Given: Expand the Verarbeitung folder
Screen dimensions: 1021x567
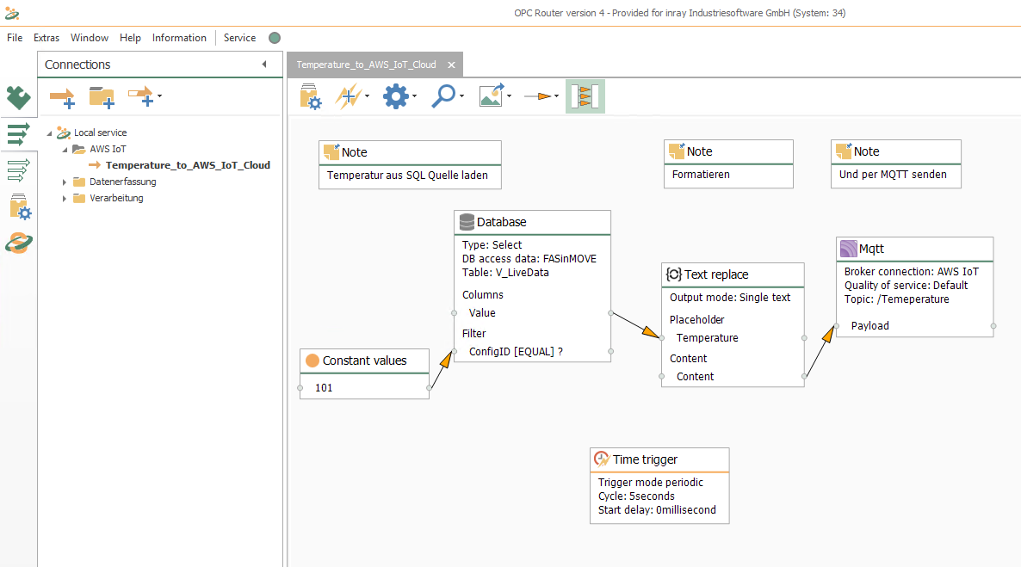Looking at the screenshot, I should click(64, 198).
